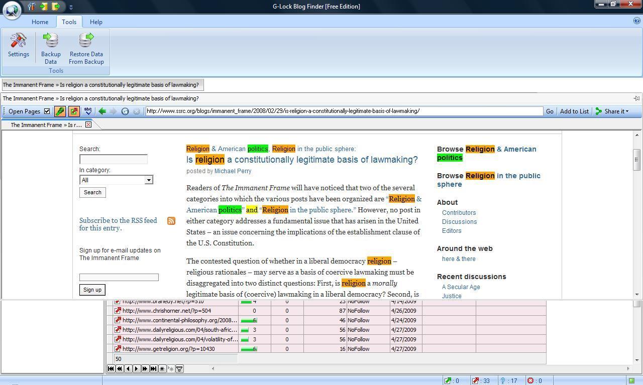Click the continental-philosophy.org green rank bar
This screenshot has width=643, height=385.
(x=248, y=320)
